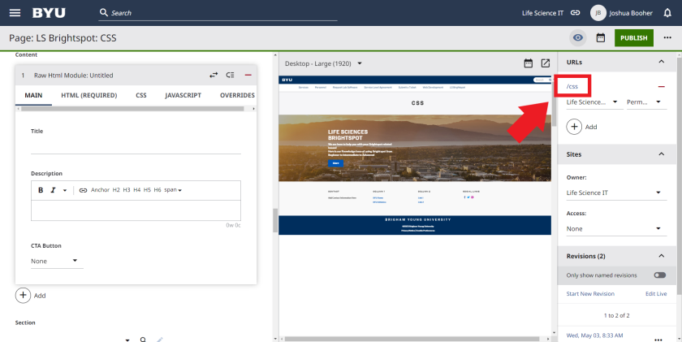Click the preview pane's bottom horizontal scrollbar
The height and width of the screenshot is (342, 682).
click(x=412, y=339)
